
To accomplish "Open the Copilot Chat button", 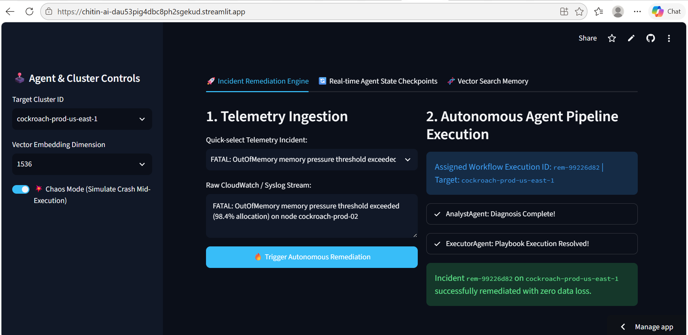I will pyautogui.click(x=666, y=11).
